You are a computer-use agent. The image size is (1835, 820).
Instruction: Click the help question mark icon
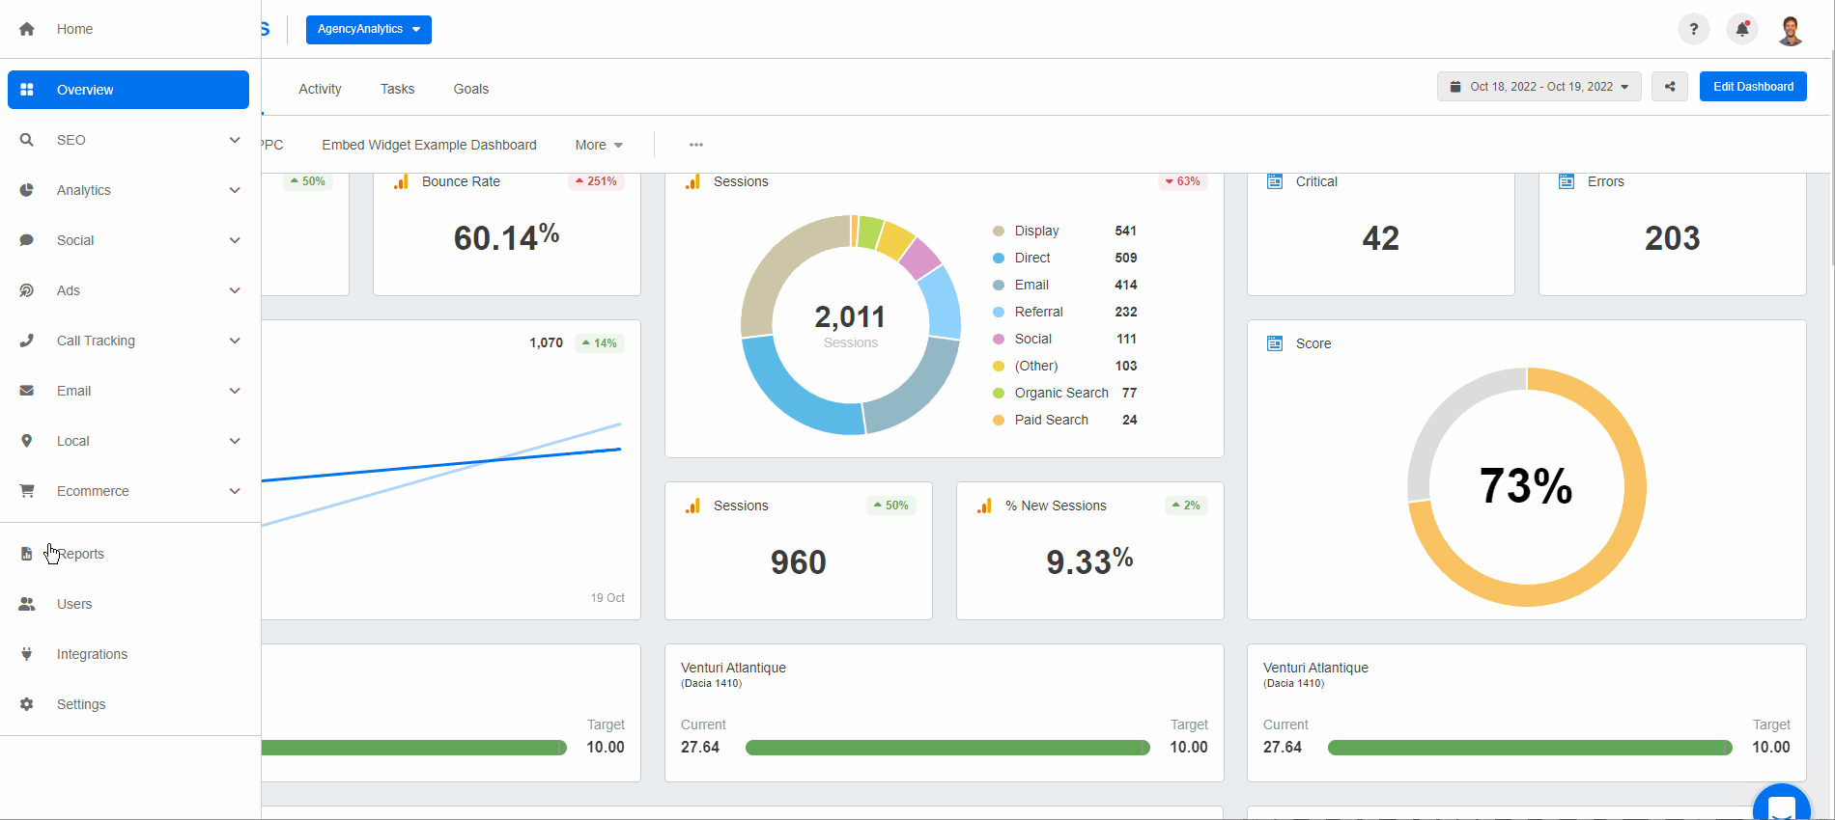[1693, 29]
